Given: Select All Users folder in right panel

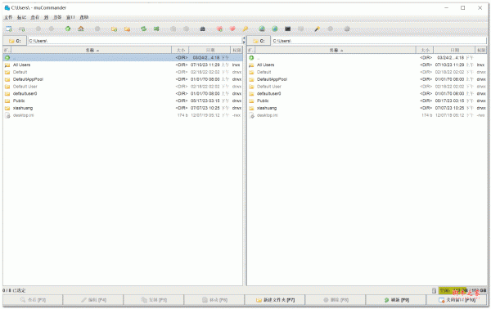Looking at the screenshot, I should (x=367, y=65).
